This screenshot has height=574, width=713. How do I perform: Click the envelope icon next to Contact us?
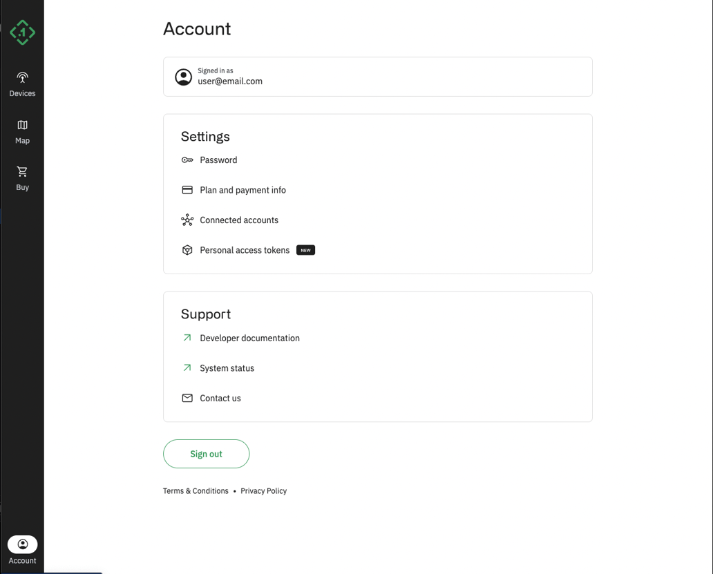(x=187, y=398)
